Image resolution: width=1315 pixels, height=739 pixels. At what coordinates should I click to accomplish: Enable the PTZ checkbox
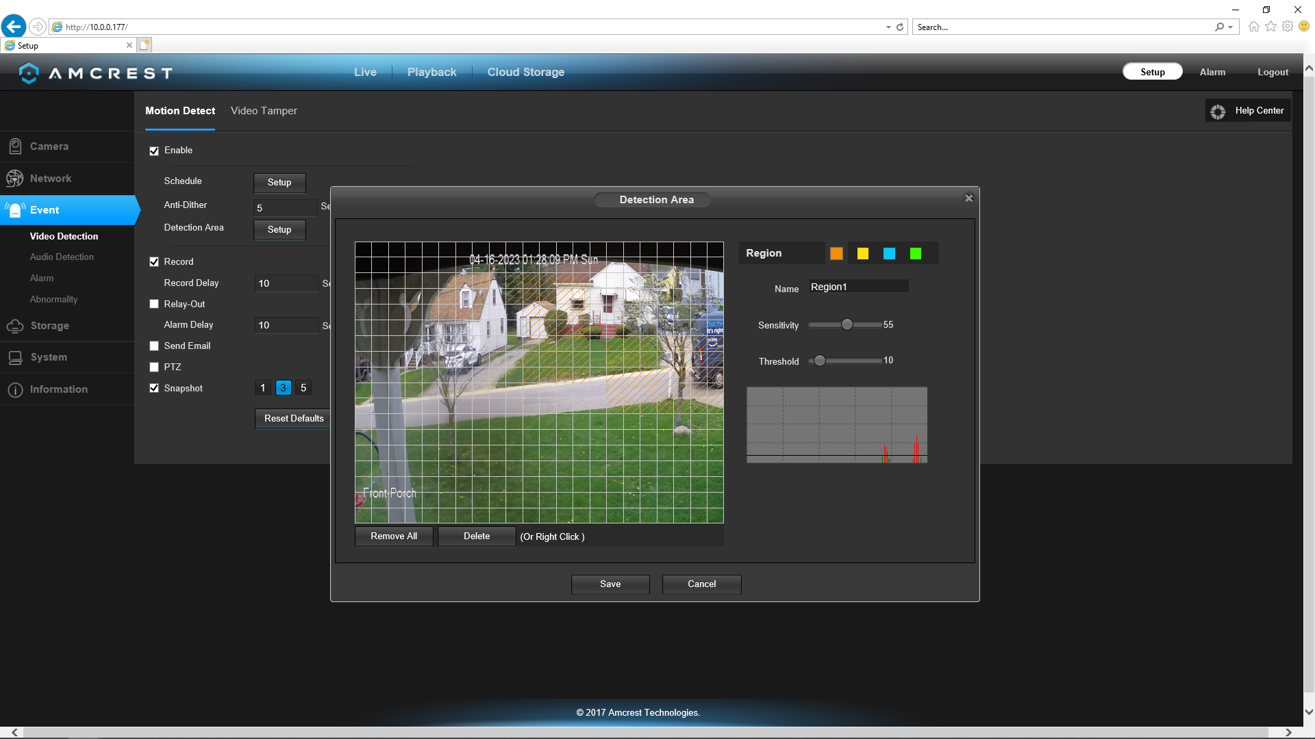tap(154, 367)
